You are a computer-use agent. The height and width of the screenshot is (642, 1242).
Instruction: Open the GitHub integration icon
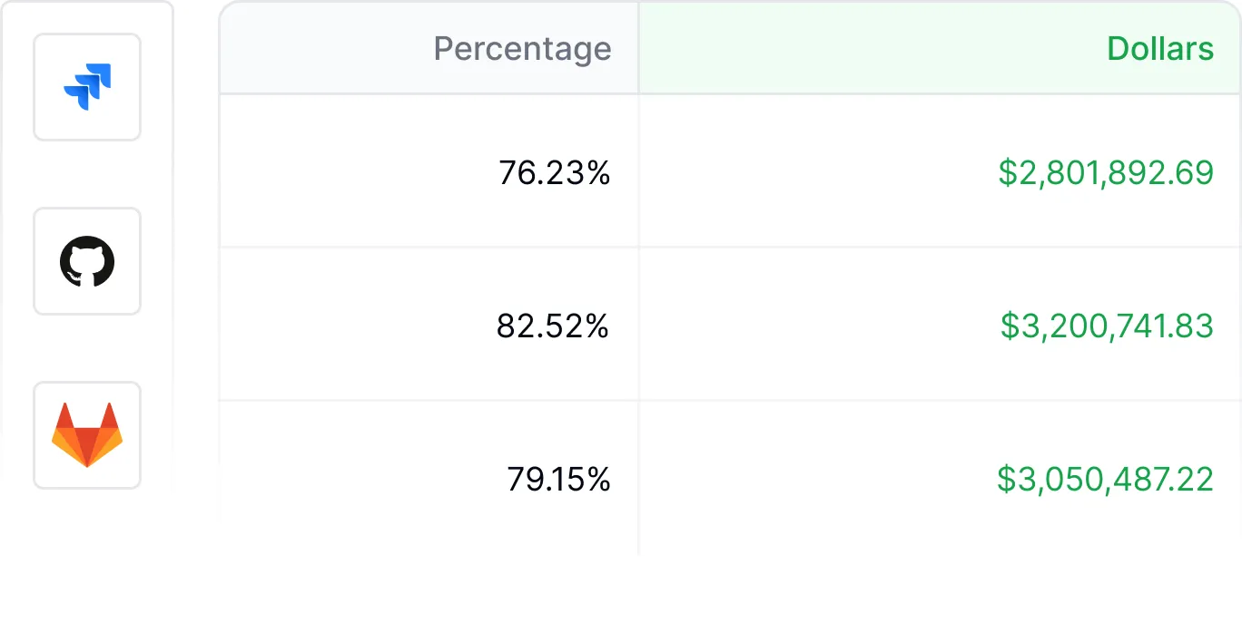click(87, 261)
